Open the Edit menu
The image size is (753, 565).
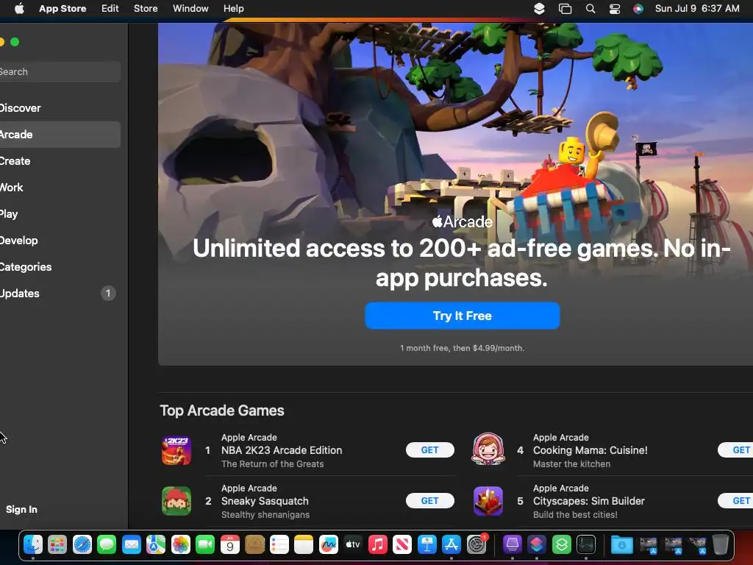pos(110,9)
